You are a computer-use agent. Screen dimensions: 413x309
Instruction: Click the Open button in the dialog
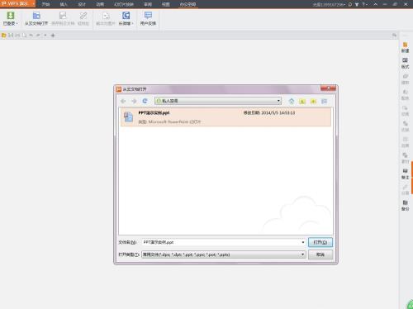coord(320,242)
